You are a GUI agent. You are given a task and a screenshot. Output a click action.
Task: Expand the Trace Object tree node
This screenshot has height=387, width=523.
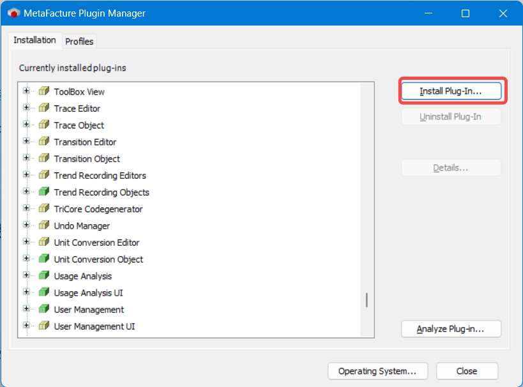coord(26,124)
